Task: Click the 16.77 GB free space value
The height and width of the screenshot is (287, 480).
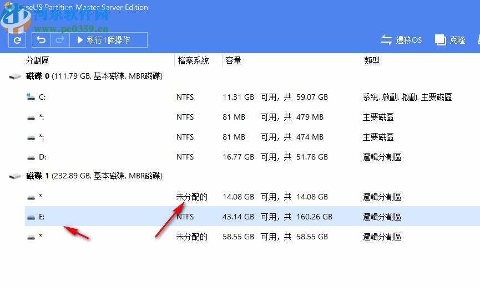Action: [x=238, y=157]
